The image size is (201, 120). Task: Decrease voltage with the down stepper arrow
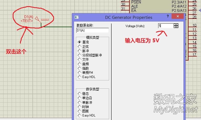coord(176,27)
